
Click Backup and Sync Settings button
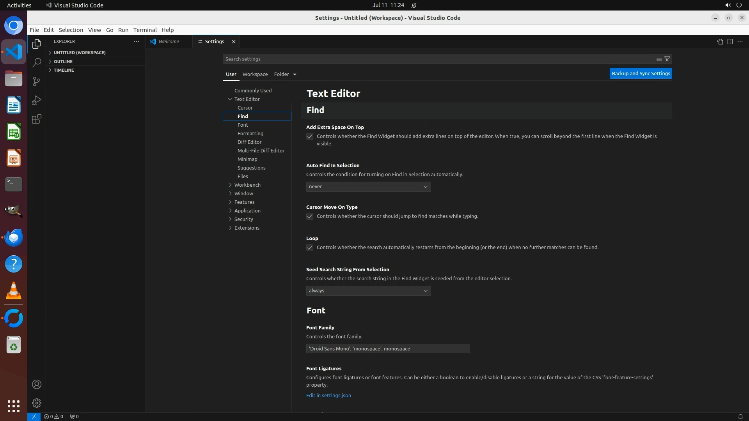641,73
